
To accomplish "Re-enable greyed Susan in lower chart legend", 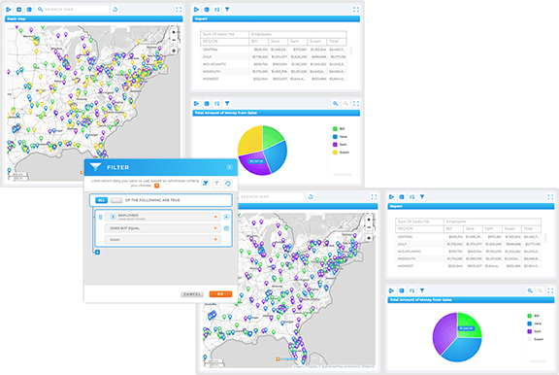I will (x=535, y=339).
